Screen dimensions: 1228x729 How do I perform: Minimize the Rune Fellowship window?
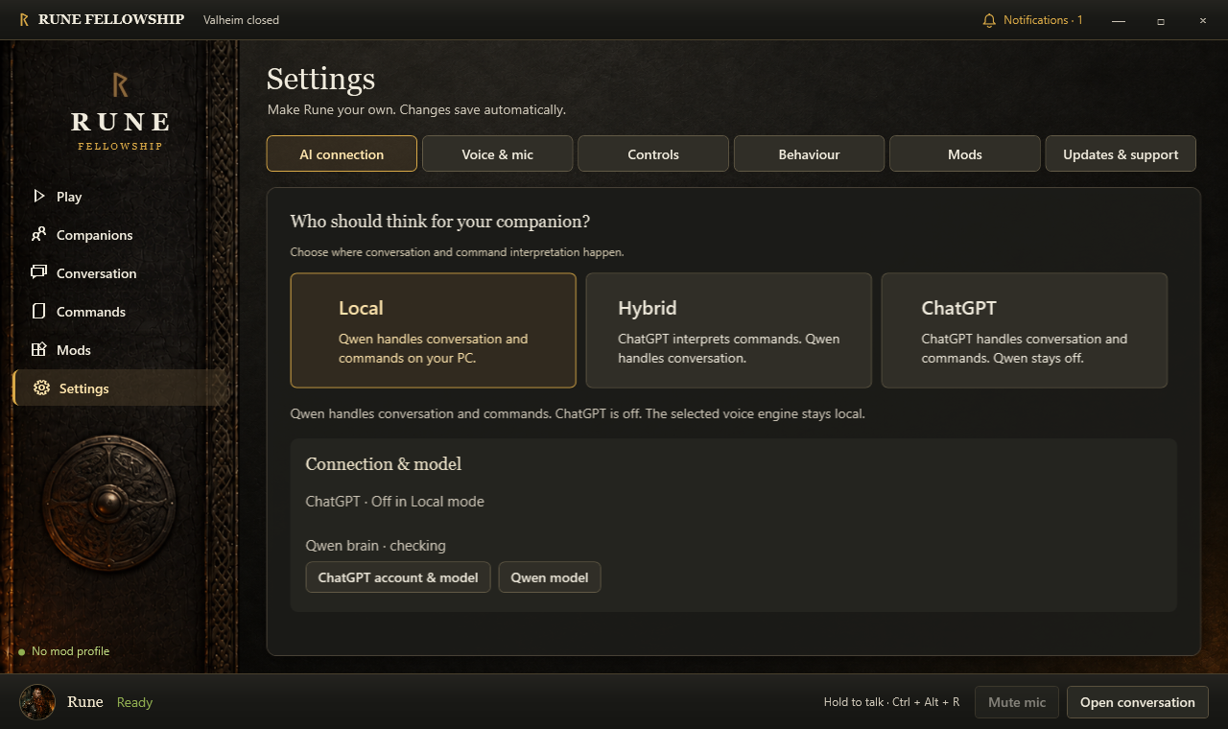click(x=1118, y=20)
